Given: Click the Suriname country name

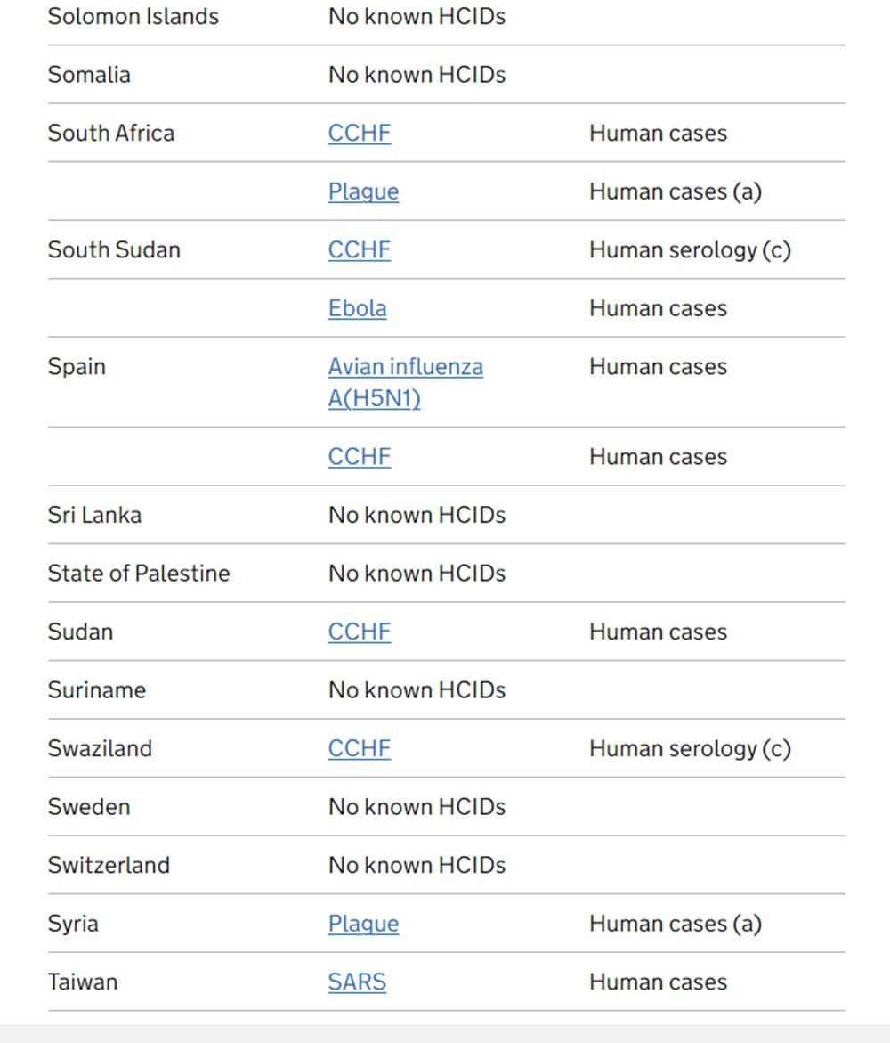Looking at the screenshot, I should [96, 690].
